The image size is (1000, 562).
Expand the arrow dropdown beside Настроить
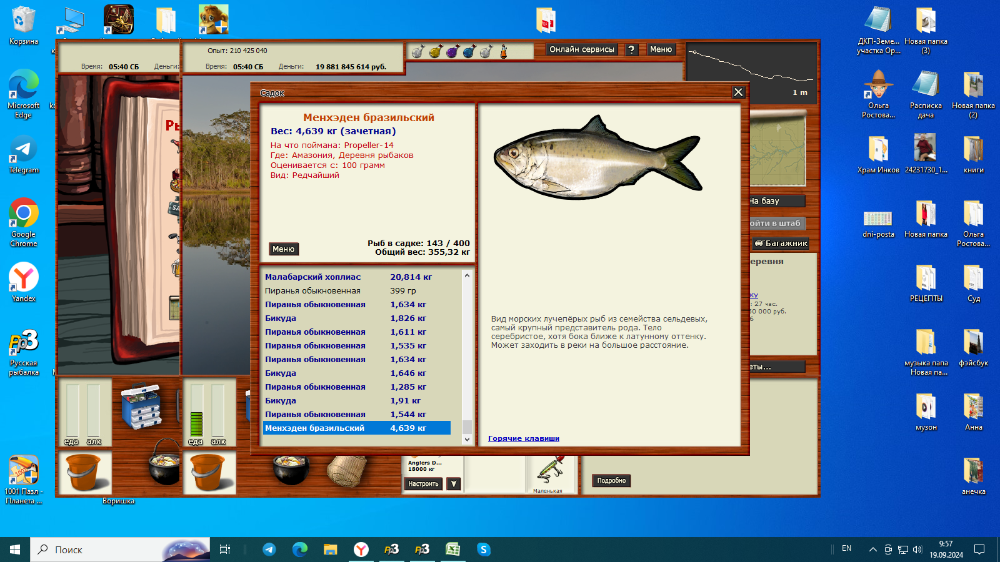tap(454, 484)
